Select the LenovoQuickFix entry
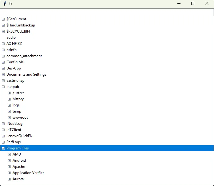Viewport: 214px width, 186px height. pyautogui.click(x=19, y=136)
